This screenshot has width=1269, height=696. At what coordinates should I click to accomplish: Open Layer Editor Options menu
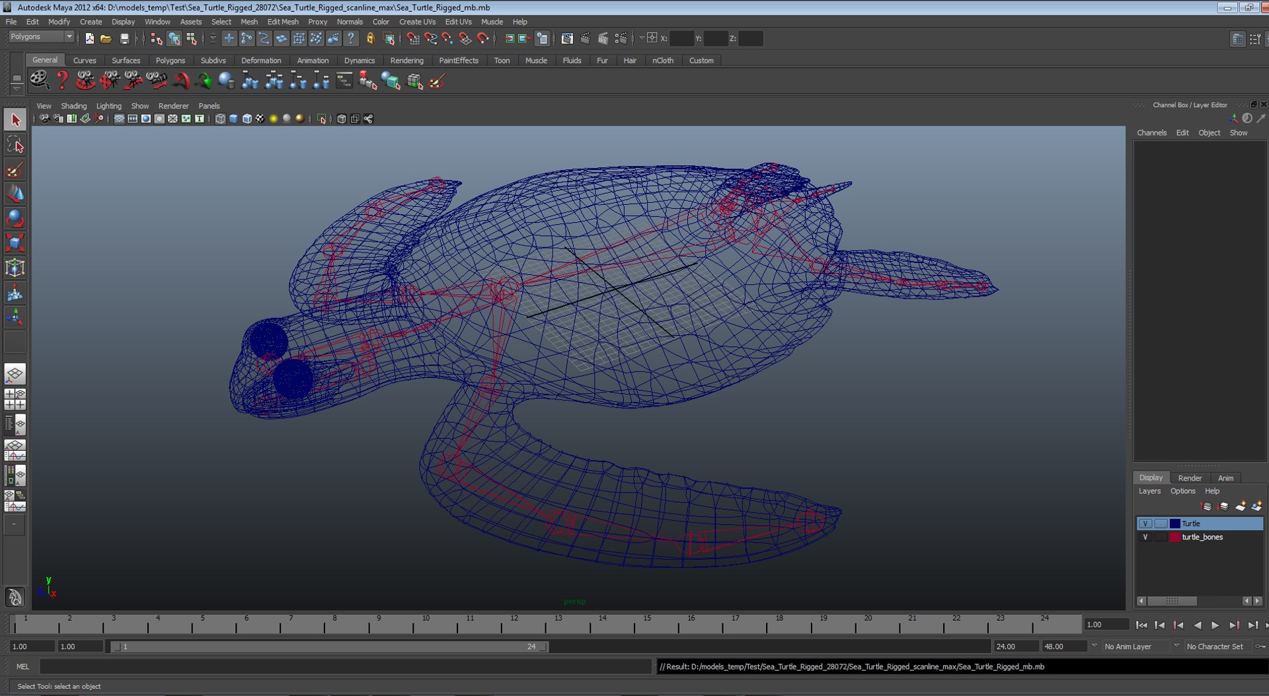1182,491
